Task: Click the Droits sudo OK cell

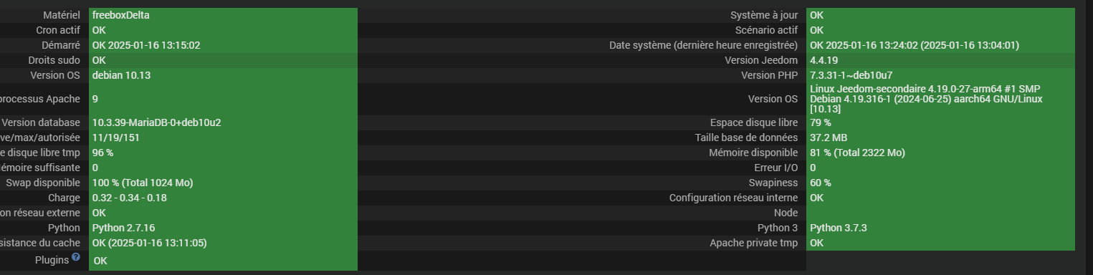Action: (x=223, y=60)
